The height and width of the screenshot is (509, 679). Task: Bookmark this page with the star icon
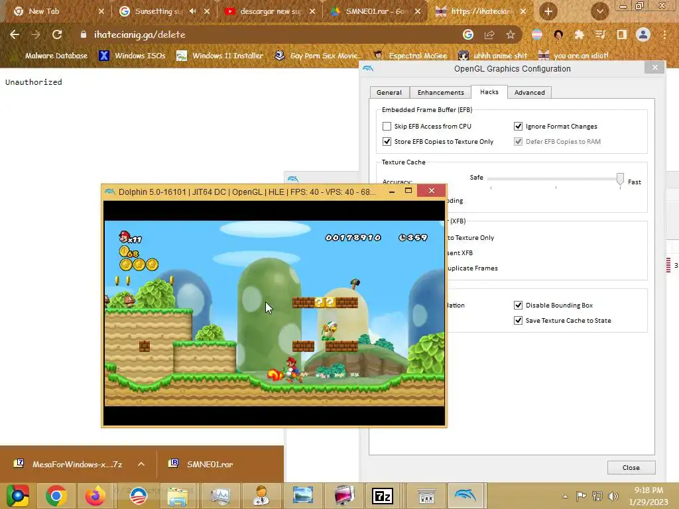[511, 34]
